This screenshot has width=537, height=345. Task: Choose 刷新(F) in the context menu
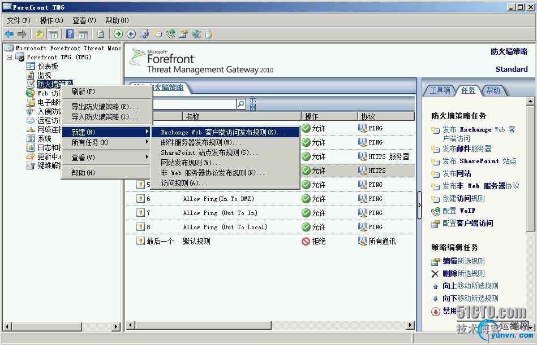point(106,91)
